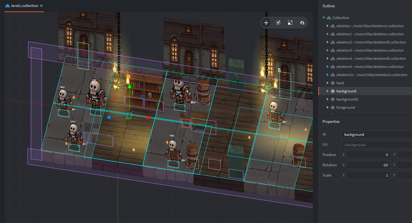Edit the Scale X value field

click(368, 175)
